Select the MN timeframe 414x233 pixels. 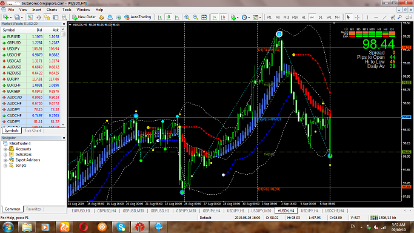click(x=337, y=17)
